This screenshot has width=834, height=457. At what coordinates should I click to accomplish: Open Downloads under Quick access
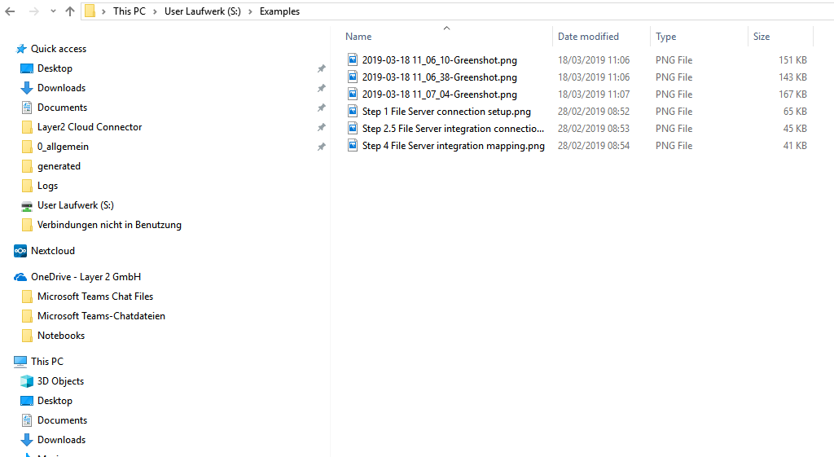click(x=61, y=88)
